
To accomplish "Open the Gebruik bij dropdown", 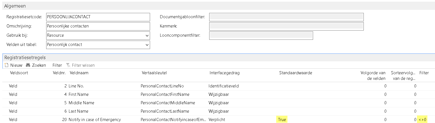I will click(x=147, y=36).
